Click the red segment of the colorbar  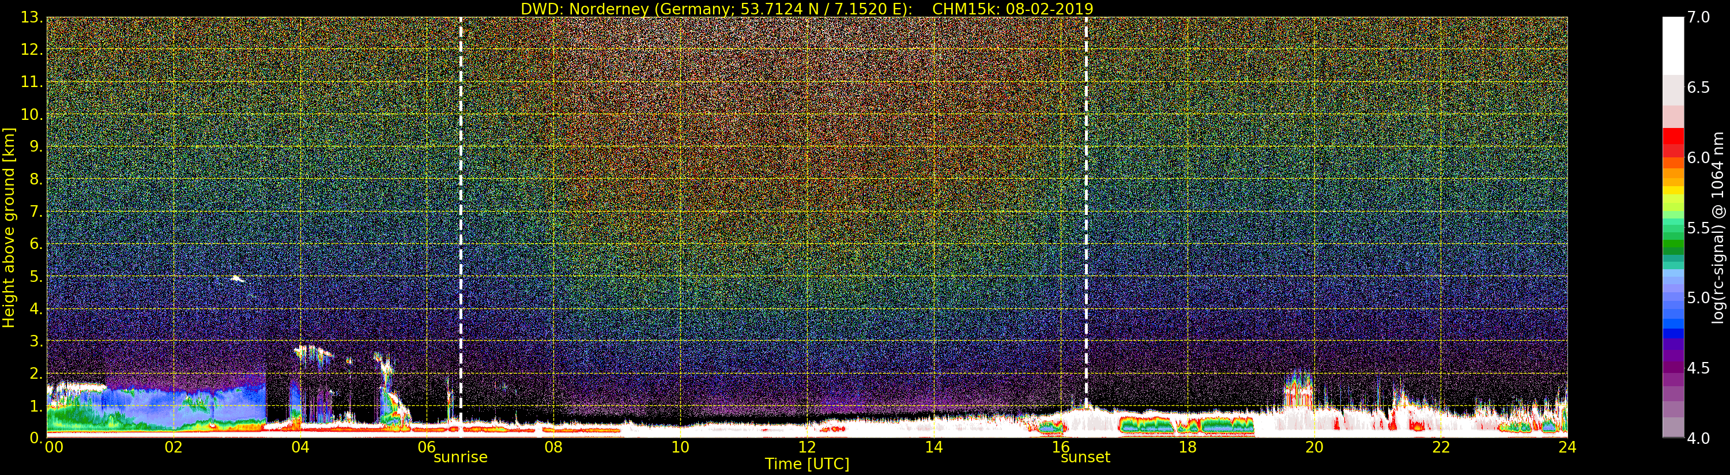coord(1673,142)
